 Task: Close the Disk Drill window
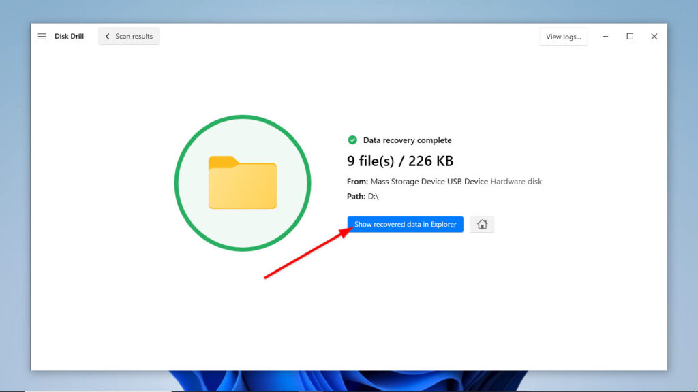click(x=654, y=36)
